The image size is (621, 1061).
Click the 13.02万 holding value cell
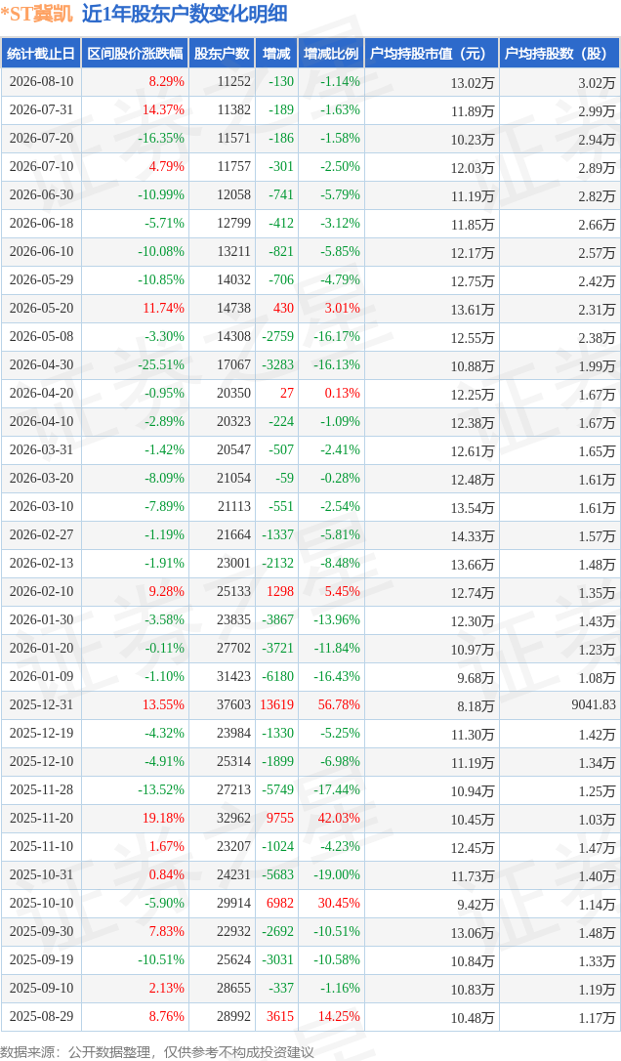(473, 82)
